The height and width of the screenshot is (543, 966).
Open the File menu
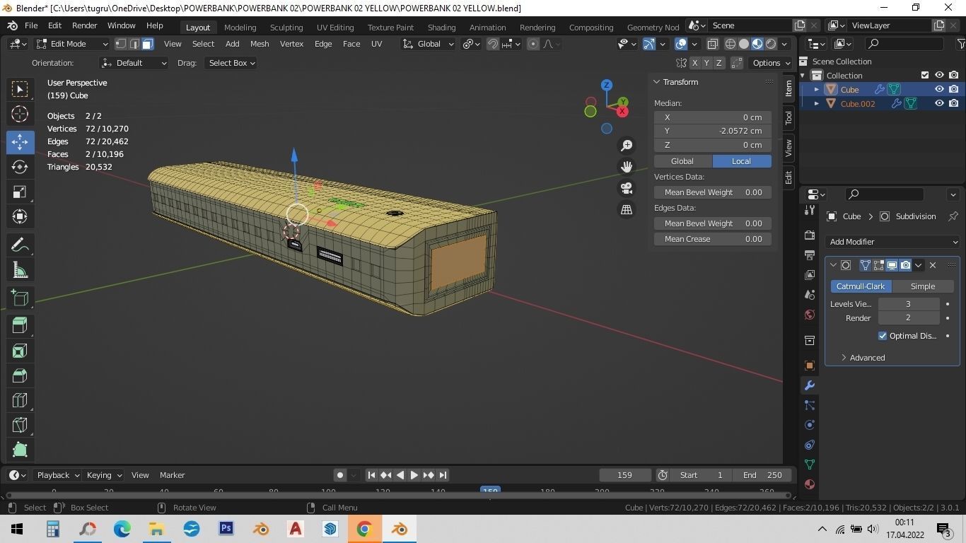31,25
